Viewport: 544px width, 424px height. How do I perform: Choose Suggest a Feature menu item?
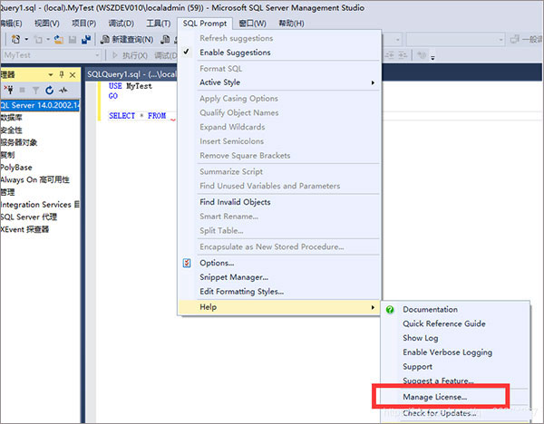(455, 381)
